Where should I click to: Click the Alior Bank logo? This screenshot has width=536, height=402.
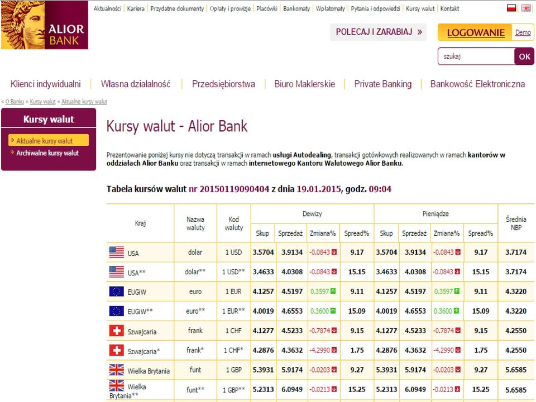pos(45,25)
